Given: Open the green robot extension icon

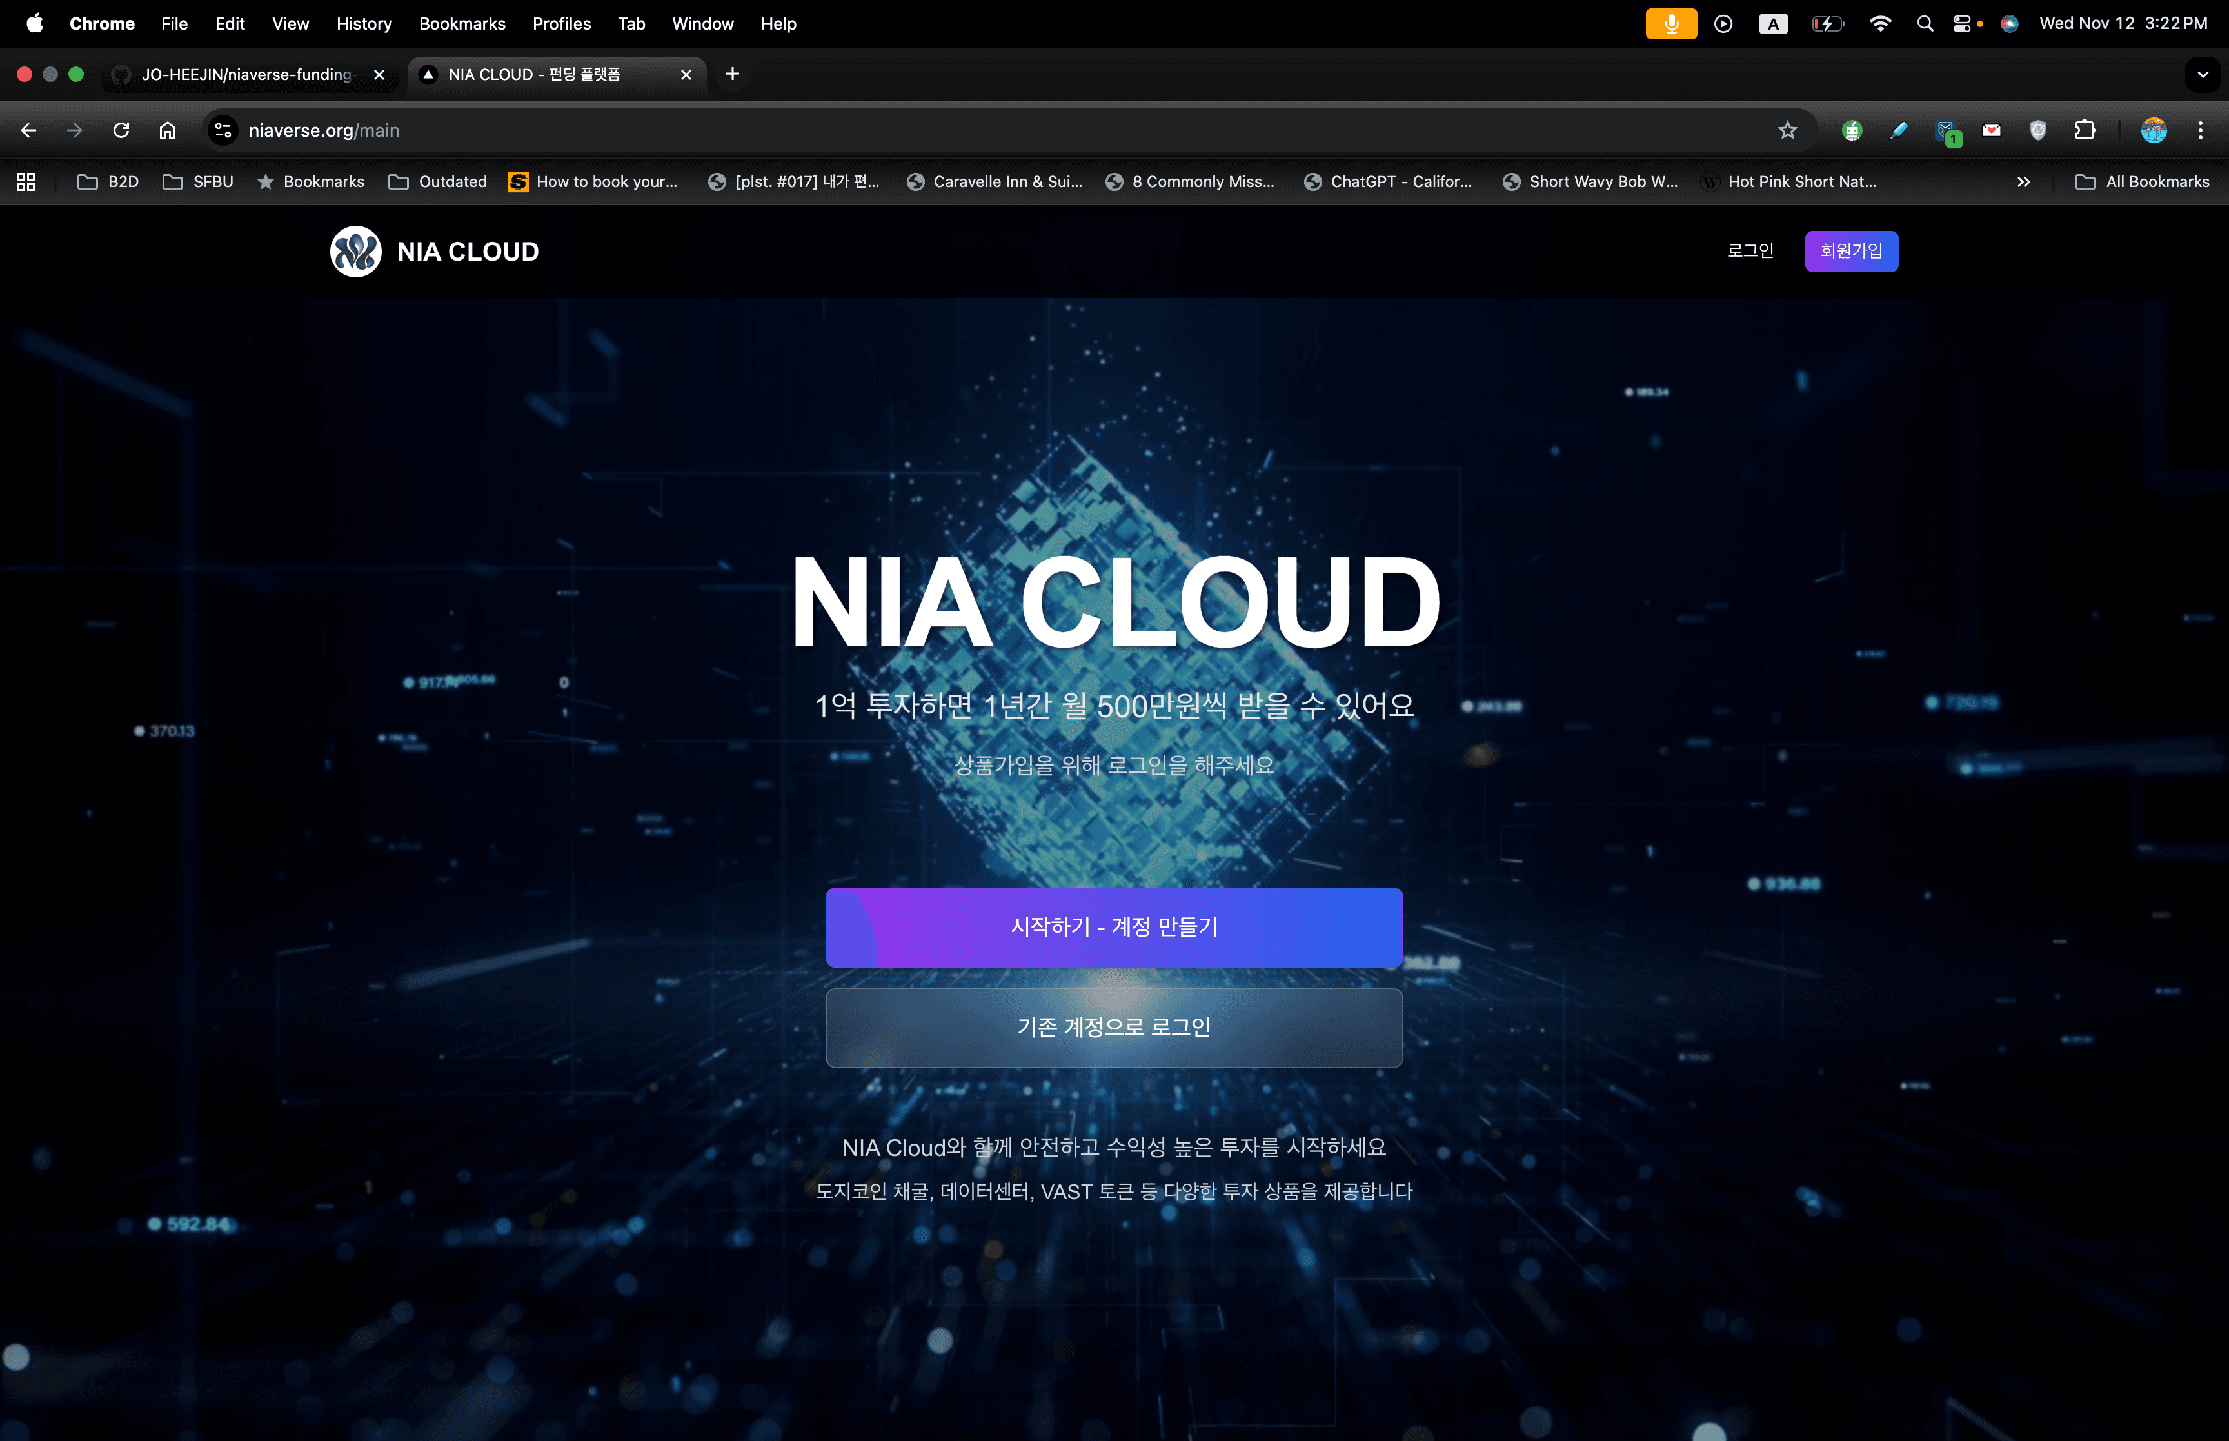Looking at the screenshot, I should [x=1853, y=130].
